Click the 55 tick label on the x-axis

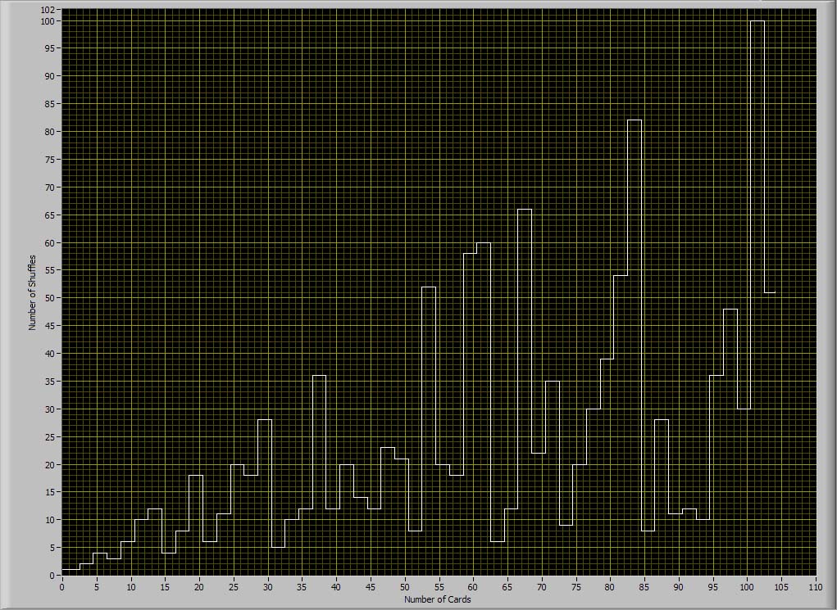point(439,586)
